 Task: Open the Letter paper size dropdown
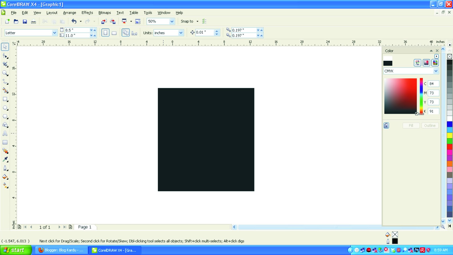54,33
